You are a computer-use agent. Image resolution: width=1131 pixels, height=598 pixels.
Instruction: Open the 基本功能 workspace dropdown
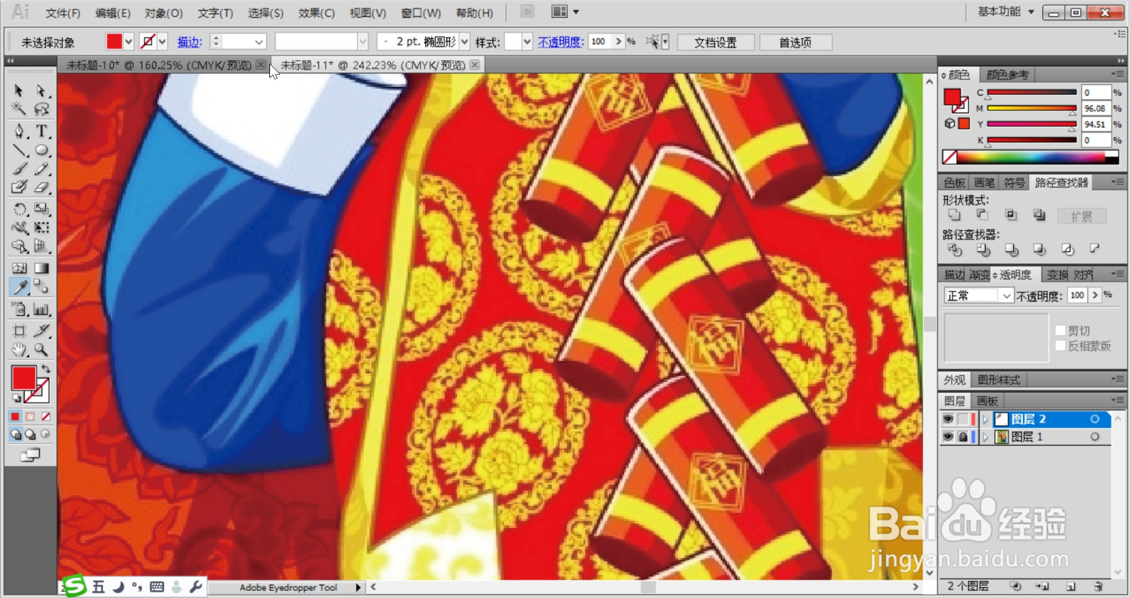pos(1006,12)
